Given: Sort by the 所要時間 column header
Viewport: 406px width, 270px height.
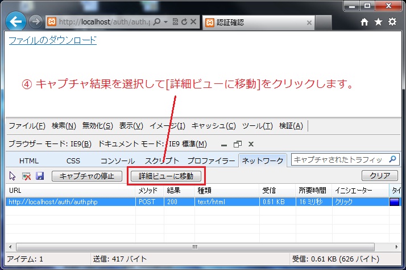Looking at the screenshot, I should [314, 191].
